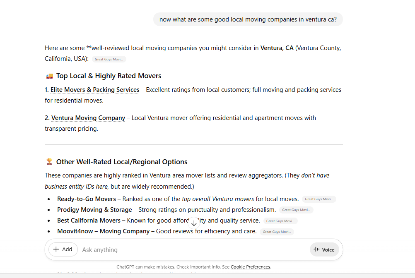Click the 'Top Local & Highly Rated Movers' heading
The image size is (415, 278).
pyautogui.click(x=109, y=76)
